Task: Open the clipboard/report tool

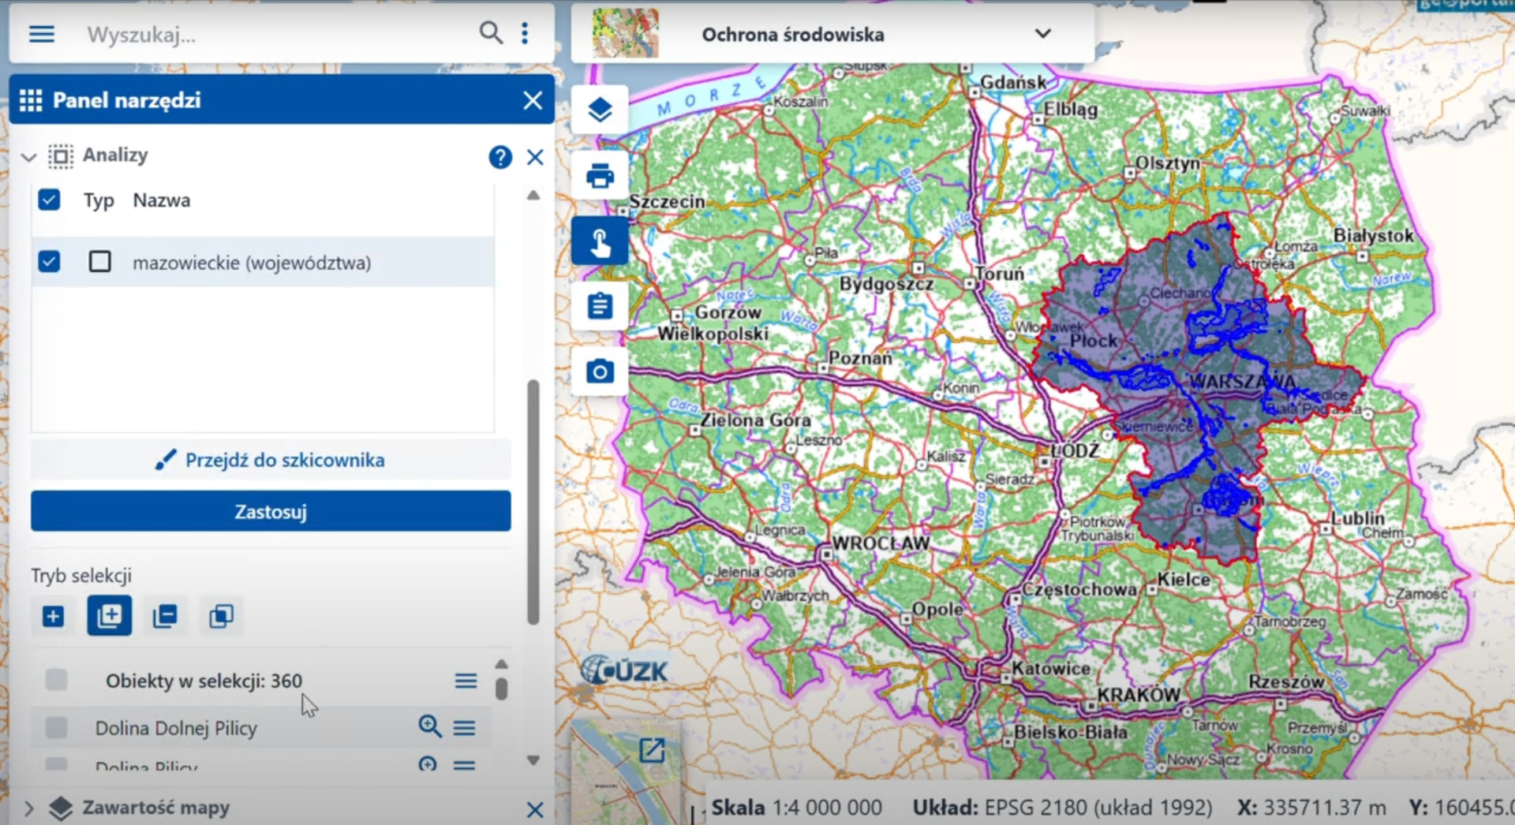Action: point(600,306)
